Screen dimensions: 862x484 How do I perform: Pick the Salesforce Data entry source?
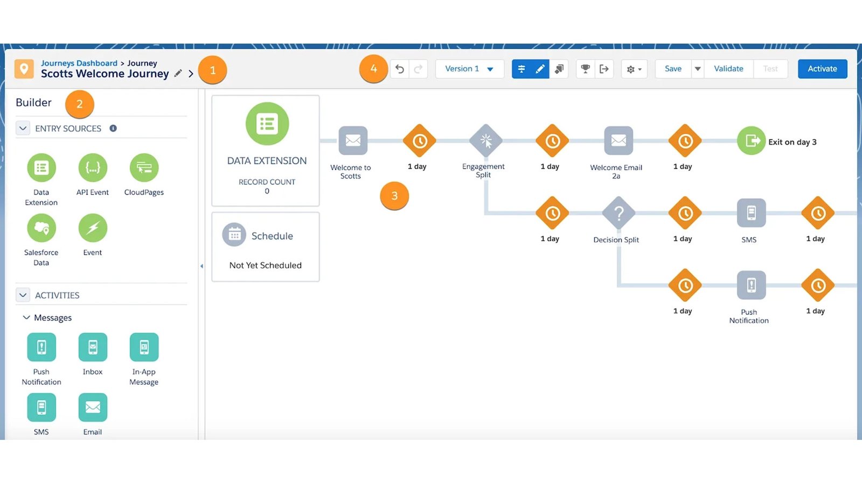41,228
